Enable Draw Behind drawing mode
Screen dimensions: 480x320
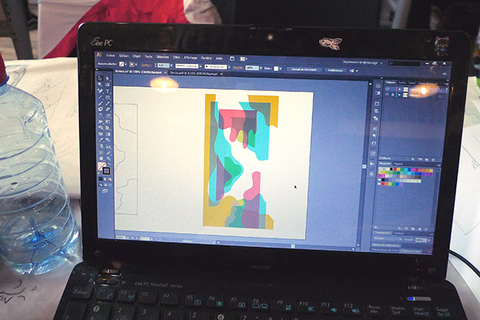pyautogui.click(x=106, y=185)
